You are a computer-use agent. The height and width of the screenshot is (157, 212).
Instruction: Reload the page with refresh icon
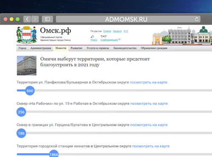click(197, 19)
